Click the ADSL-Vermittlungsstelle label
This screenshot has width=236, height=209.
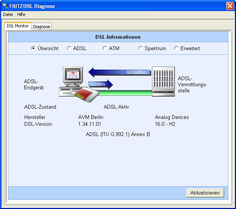[192, 85]
